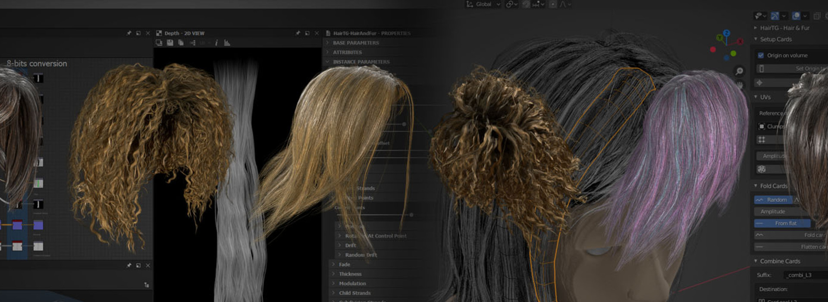Select the triangle fold mode beside Random
Viewport: 828px width, 302px height.
797,200
